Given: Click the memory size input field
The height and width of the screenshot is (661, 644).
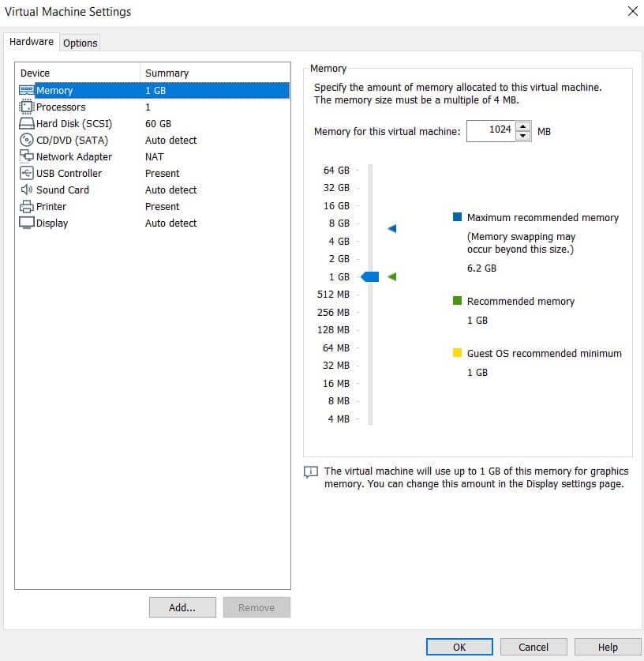Looking at the screenshot, I should (x=491, y=131).
